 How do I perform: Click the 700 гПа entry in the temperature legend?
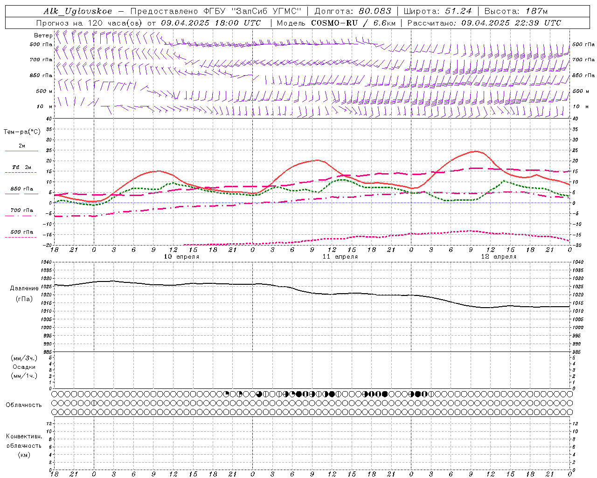(x=22, y=210)
